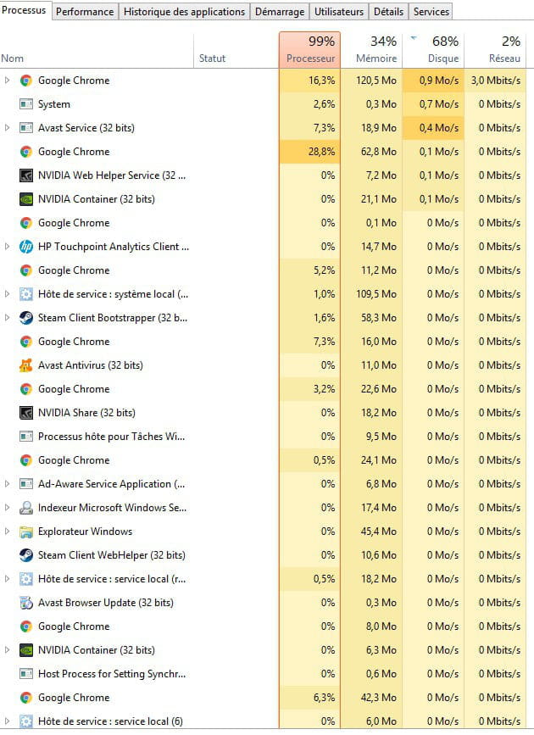Click the NVIDIA Web Helper Service icon

pyautogui.click(x=25, y=175)
